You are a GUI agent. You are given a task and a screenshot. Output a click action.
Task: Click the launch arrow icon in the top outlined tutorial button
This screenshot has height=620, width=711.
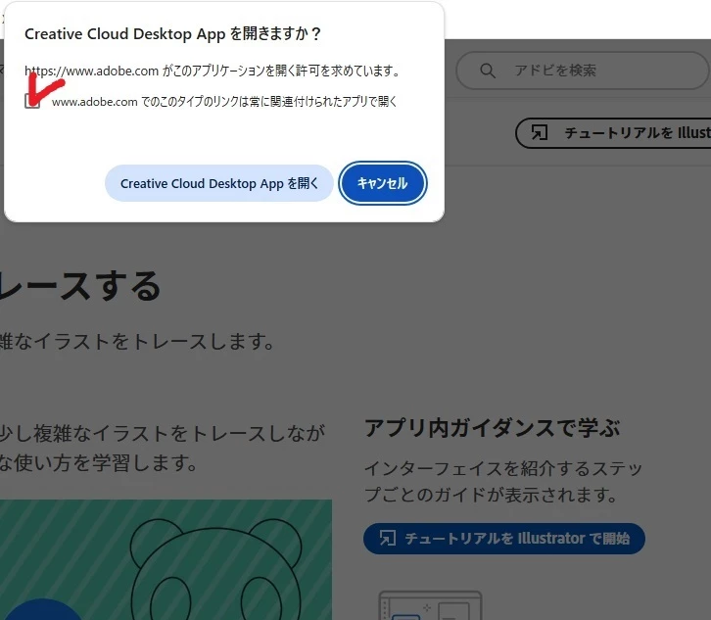click(540, 133)
